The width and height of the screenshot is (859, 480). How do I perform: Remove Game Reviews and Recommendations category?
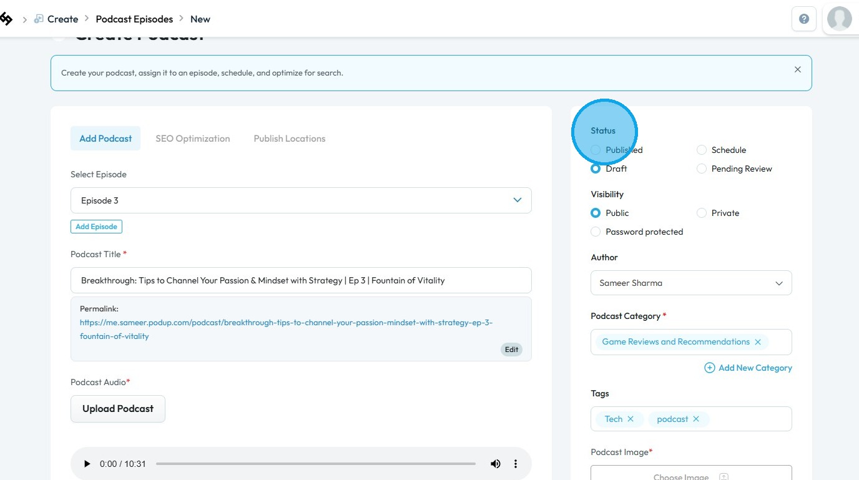coord(758,342)
